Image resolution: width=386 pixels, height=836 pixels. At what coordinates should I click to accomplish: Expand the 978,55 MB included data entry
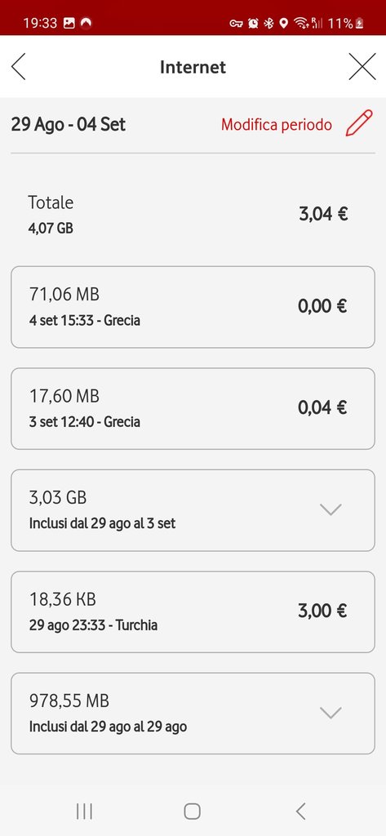193,714
